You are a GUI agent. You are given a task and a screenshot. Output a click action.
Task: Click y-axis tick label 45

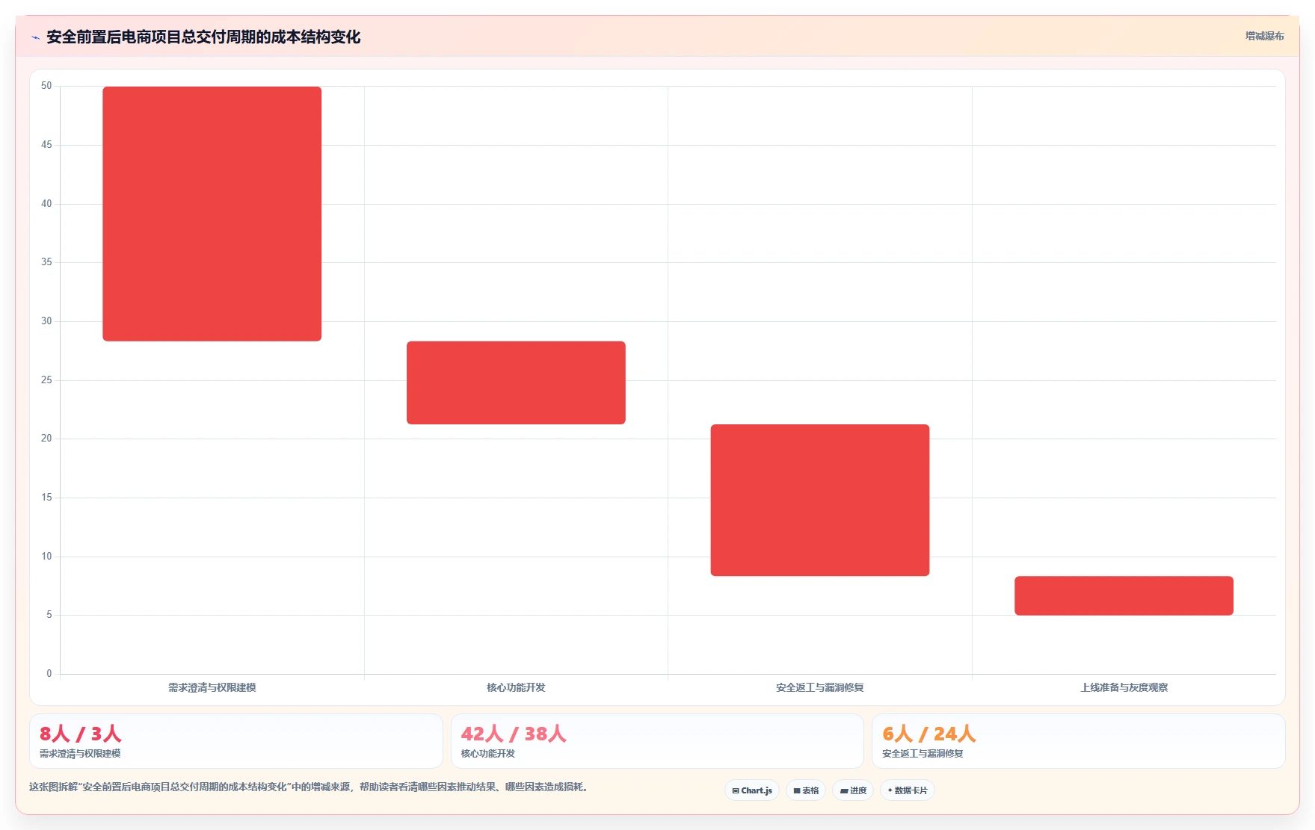[46, 145]
